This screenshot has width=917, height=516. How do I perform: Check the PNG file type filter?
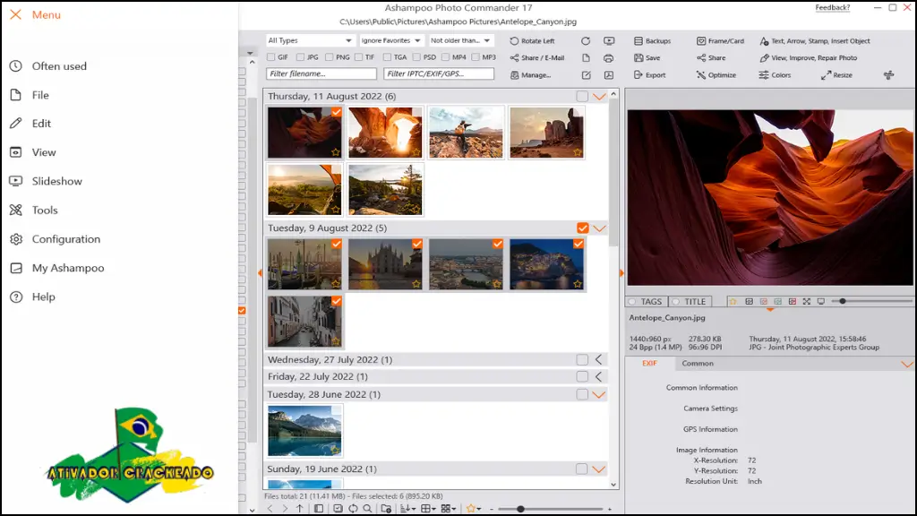pyautogui.click(x=330, y=56)
